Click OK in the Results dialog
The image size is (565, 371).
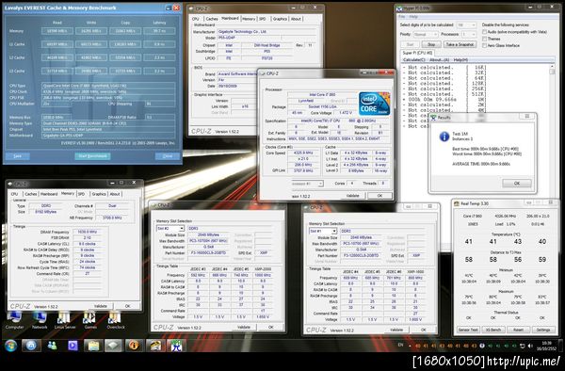517,184
